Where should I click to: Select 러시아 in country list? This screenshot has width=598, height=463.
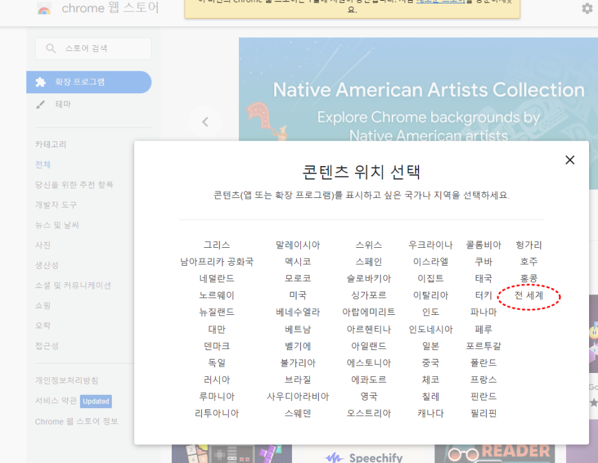pyautogui.click(x=217, y=379)
